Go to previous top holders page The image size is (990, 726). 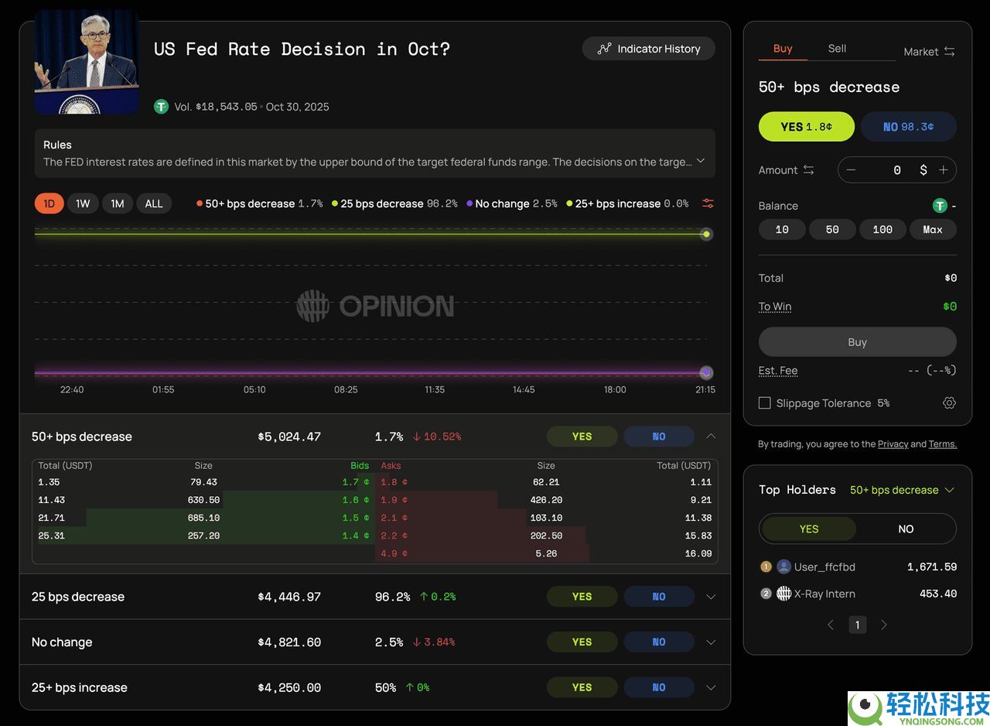[x=831, y=625]
